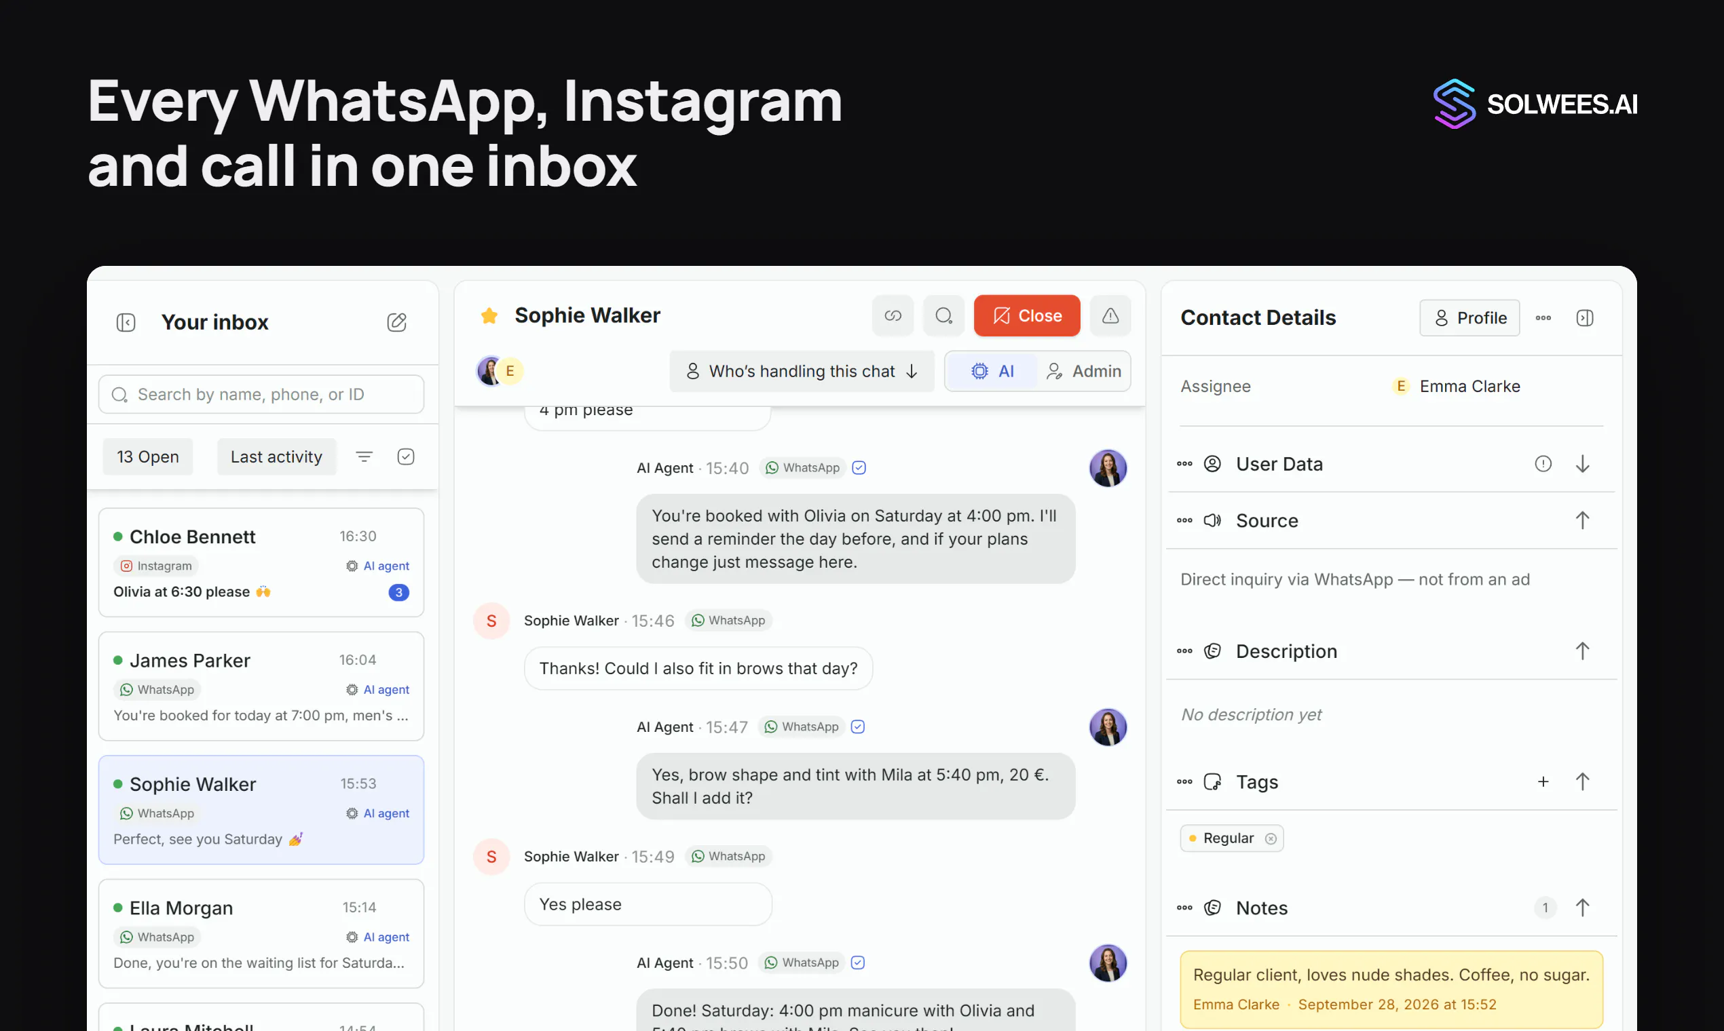This screenshot has height=1031, width=1724.
Task: Click the Source description text
Action: pos(1355,579)
